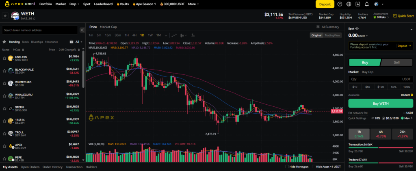Click the globe language icon
This screenshot has width=416, height=171.
[349, 4]
